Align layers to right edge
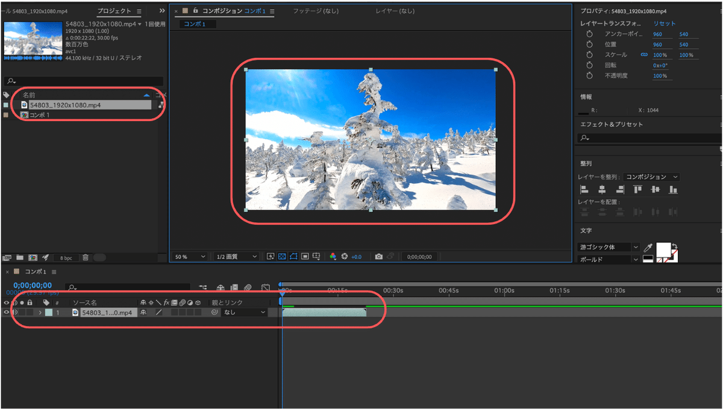The height and width of the screenshot is (409, 723). [620, 190]
